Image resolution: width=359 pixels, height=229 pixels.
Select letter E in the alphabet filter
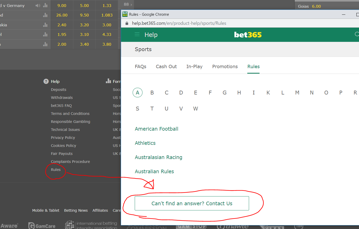[x=196, y=93]
